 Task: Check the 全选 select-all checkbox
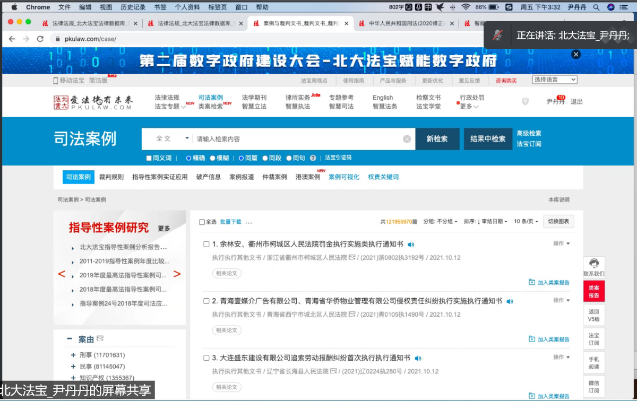[202, 222]
